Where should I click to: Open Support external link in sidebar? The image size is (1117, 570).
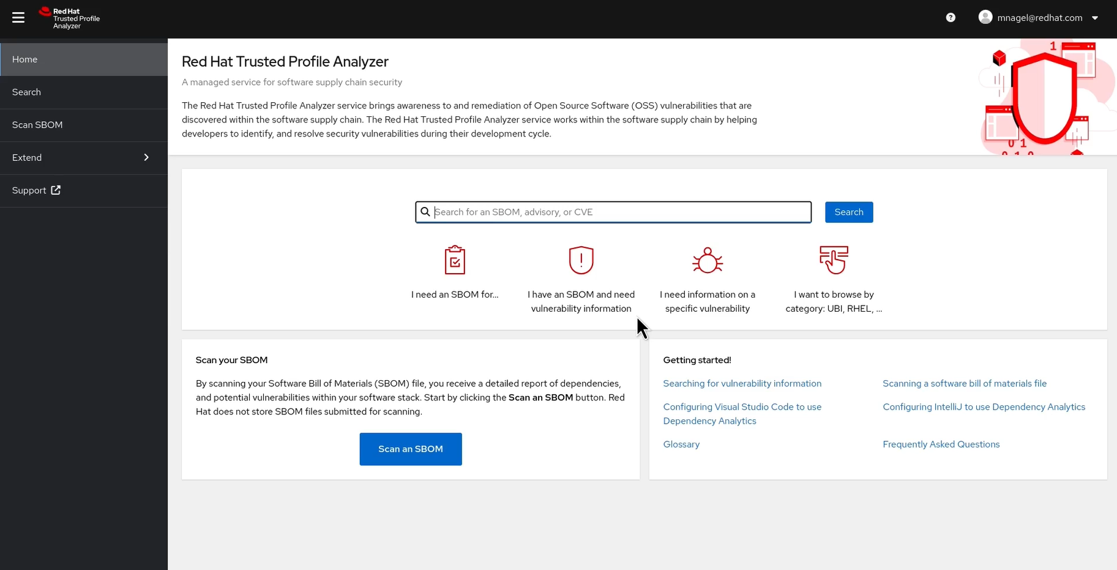tap(84, 190)
